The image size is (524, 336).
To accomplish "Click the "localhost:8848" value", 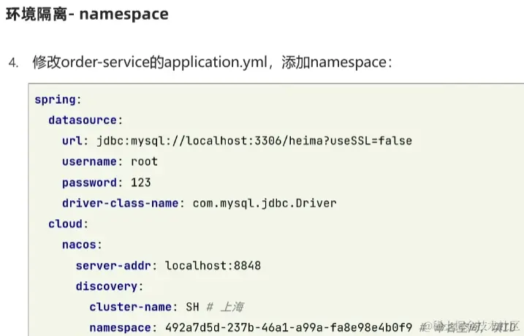I will [x=213, y=266].
